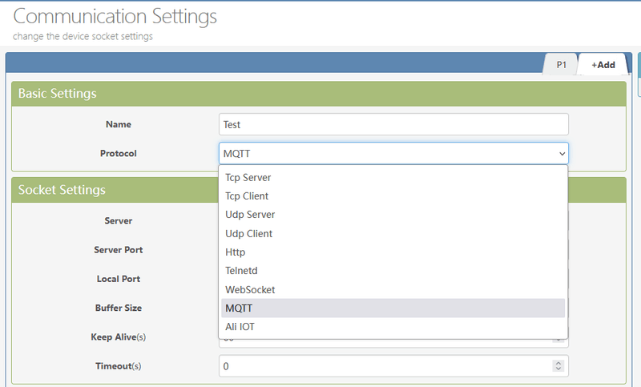Click the Name field containing Test

click(x=393, y=124)
